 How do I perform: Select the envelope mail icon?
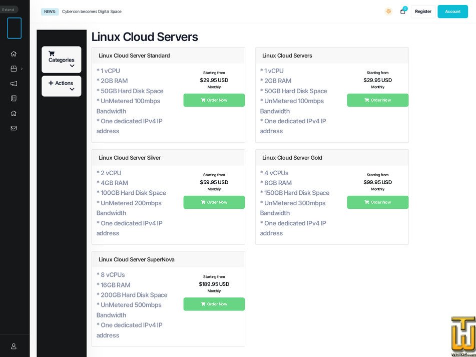14,128
